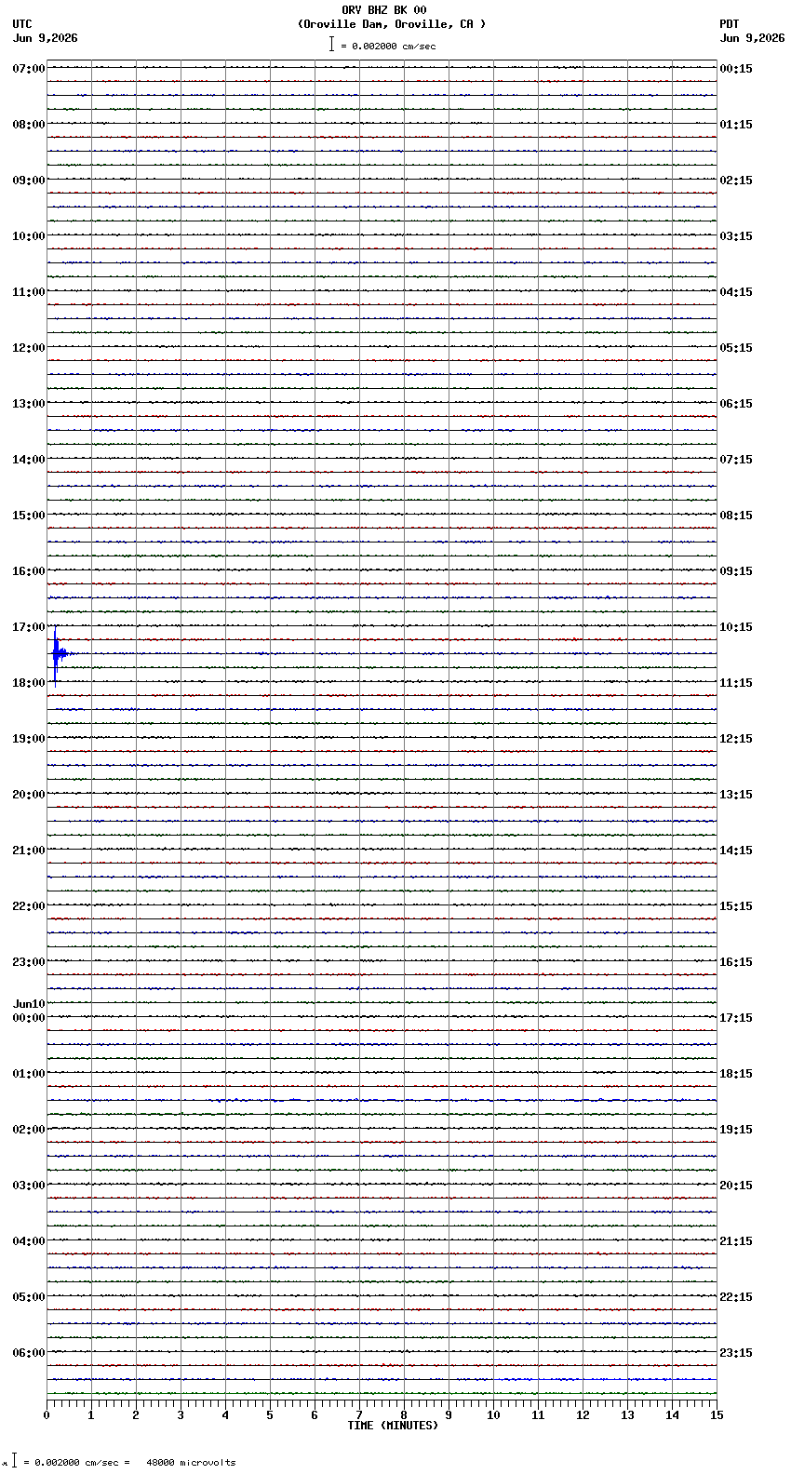This screenshot has width=791, height=1474.
Task: Click the '02:00' UTC time label
Action: 29,1130
